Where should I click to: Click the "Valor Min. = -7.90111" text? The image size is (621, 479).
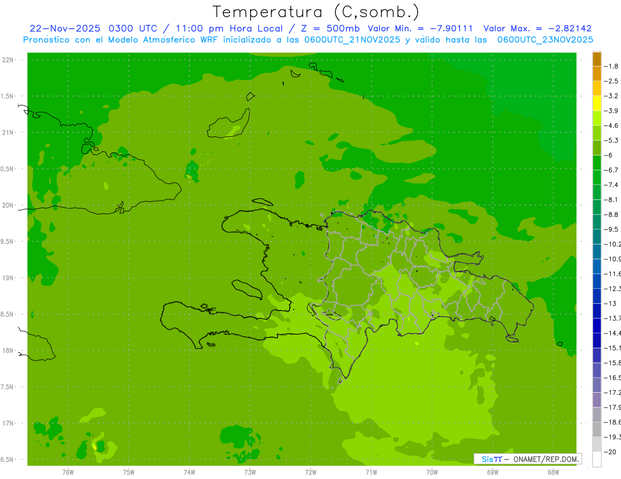pyautogui.click(x=420, y=28)
